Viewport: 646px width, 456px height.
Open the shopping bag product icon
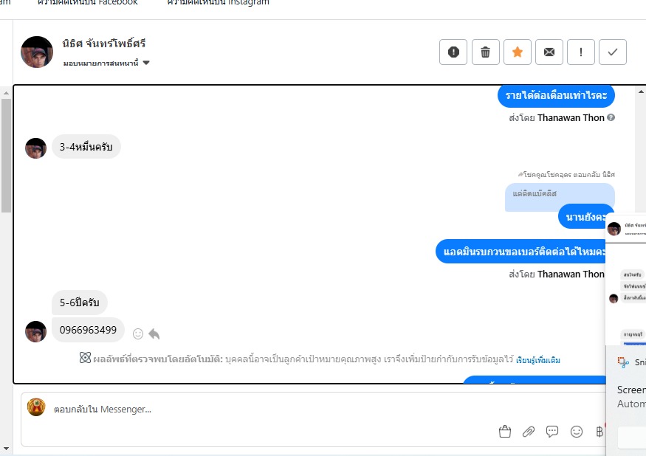pos(505,432)
